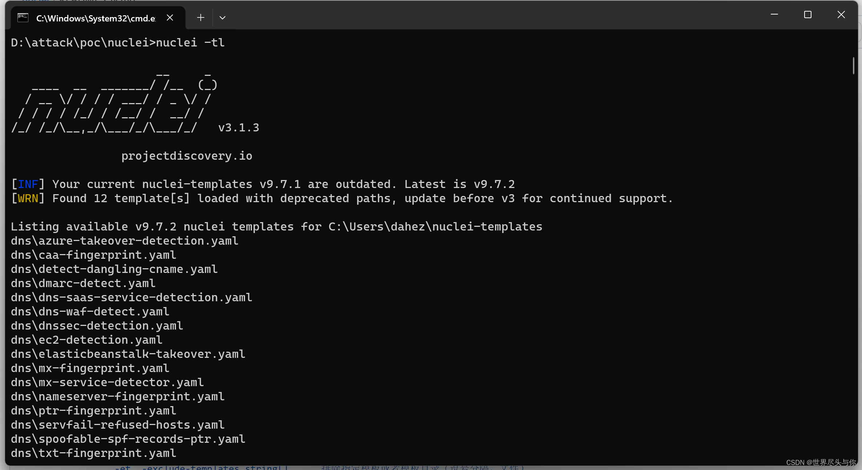Click dns\mx-service-detector.yaml
This screenshot has height=470, width=862.
107,383
